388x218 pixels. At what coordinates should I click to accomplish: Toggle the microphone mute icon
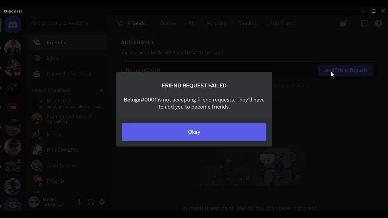click(x=79, y=202)
